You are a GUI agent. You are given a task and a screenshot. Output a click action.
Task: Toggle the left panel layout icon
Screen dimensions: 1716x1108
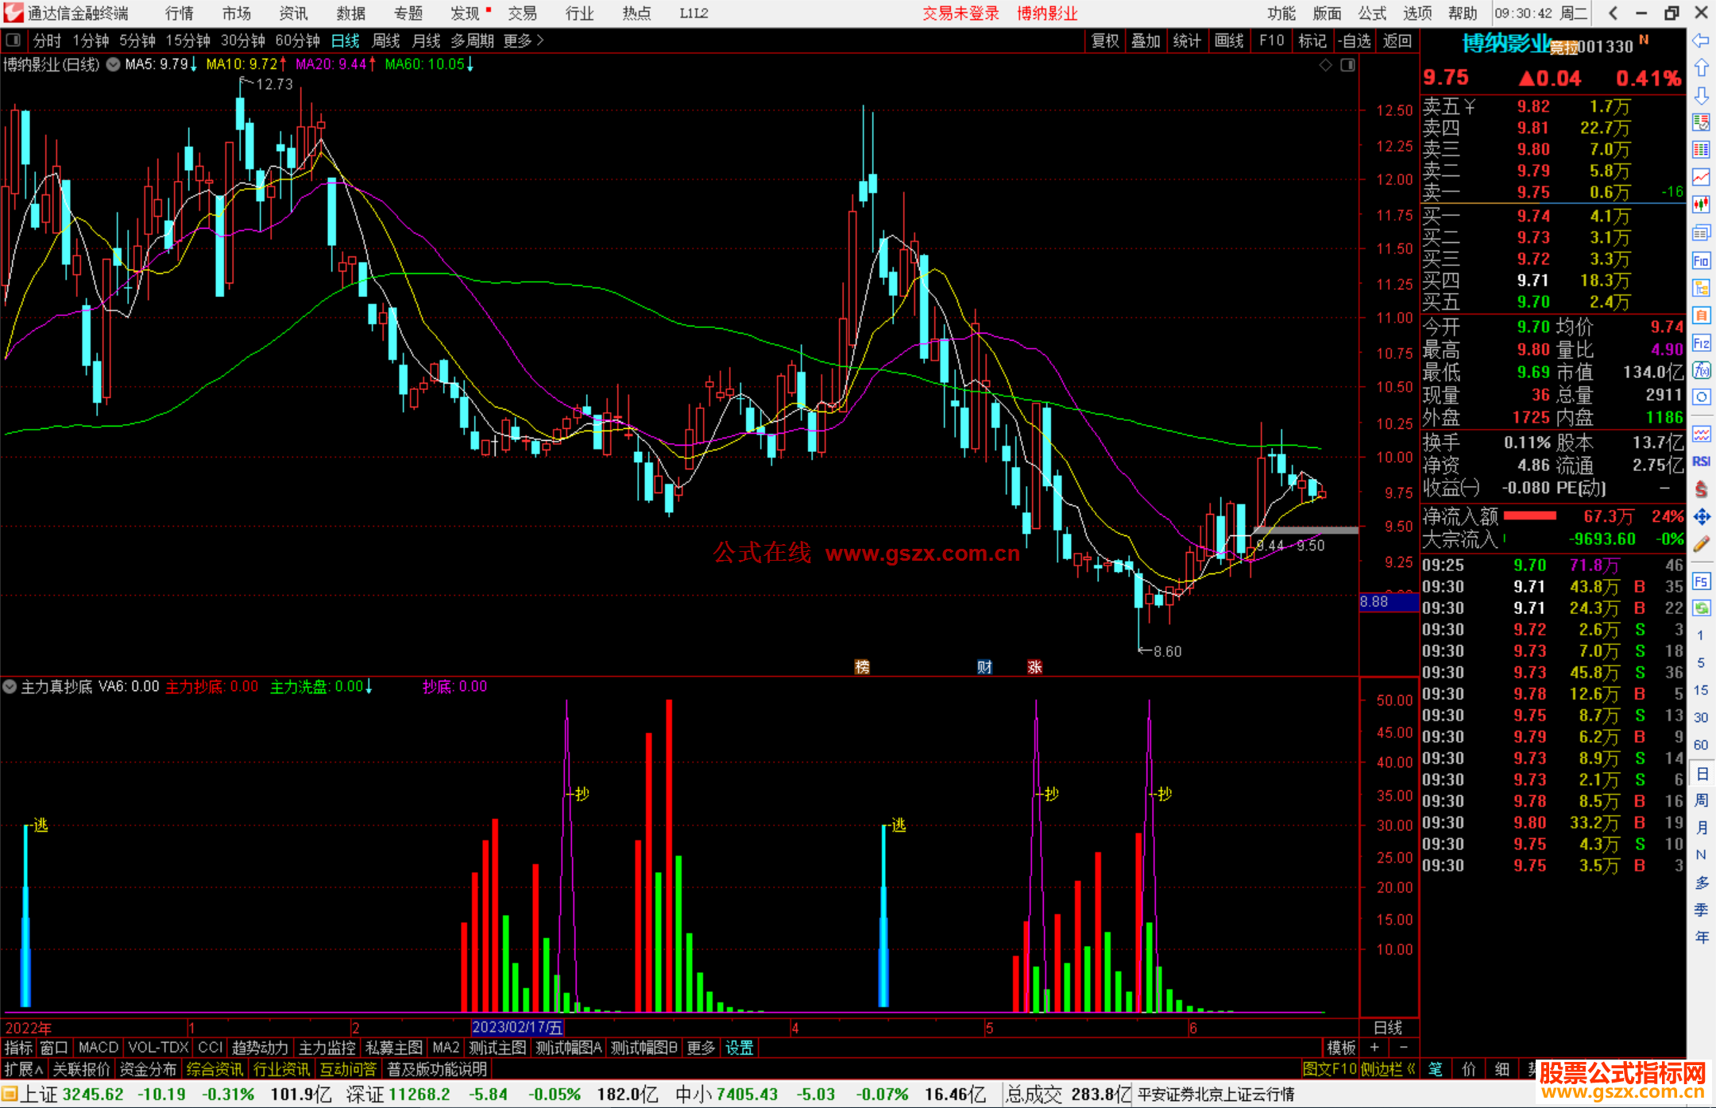click(13, 41)
